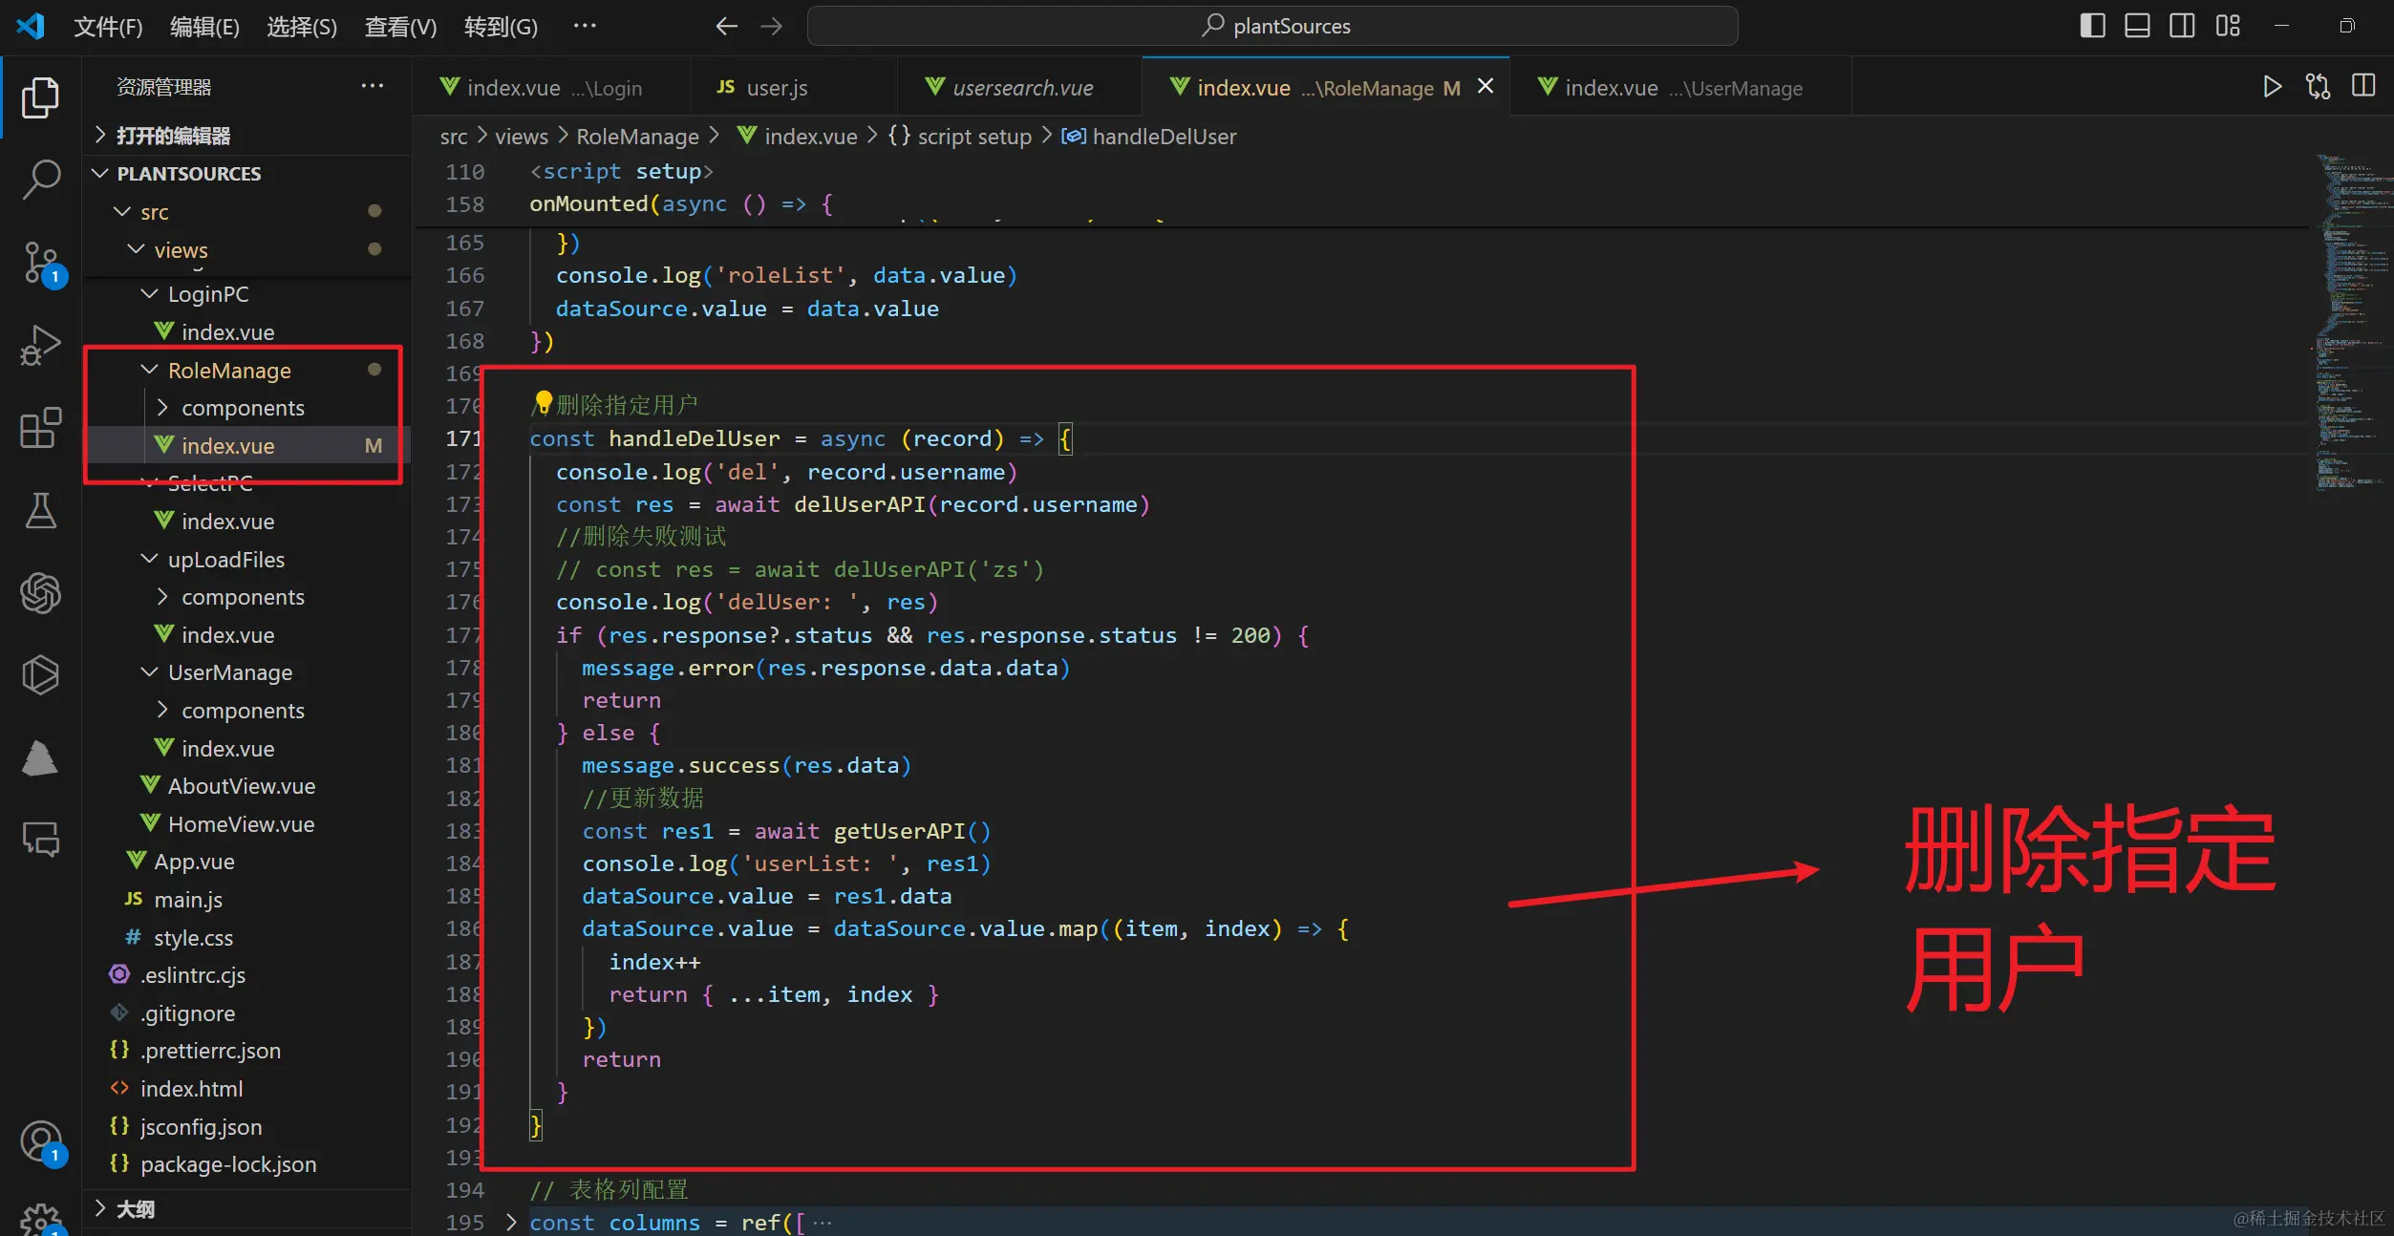Switch to the UserManage index.vue tab
This screenshot has width=2394, height=1236.
pyautogui.click(x=1680, y=88)
